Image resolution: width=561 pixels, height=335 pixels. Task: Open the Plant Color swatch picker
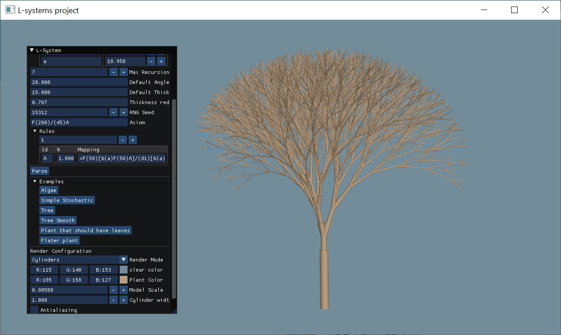point(124,280)
